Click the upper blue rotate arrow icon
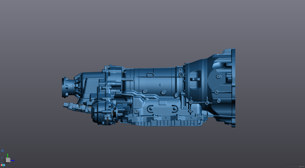Viewport: 305px width, 168px height. (2, 158)
